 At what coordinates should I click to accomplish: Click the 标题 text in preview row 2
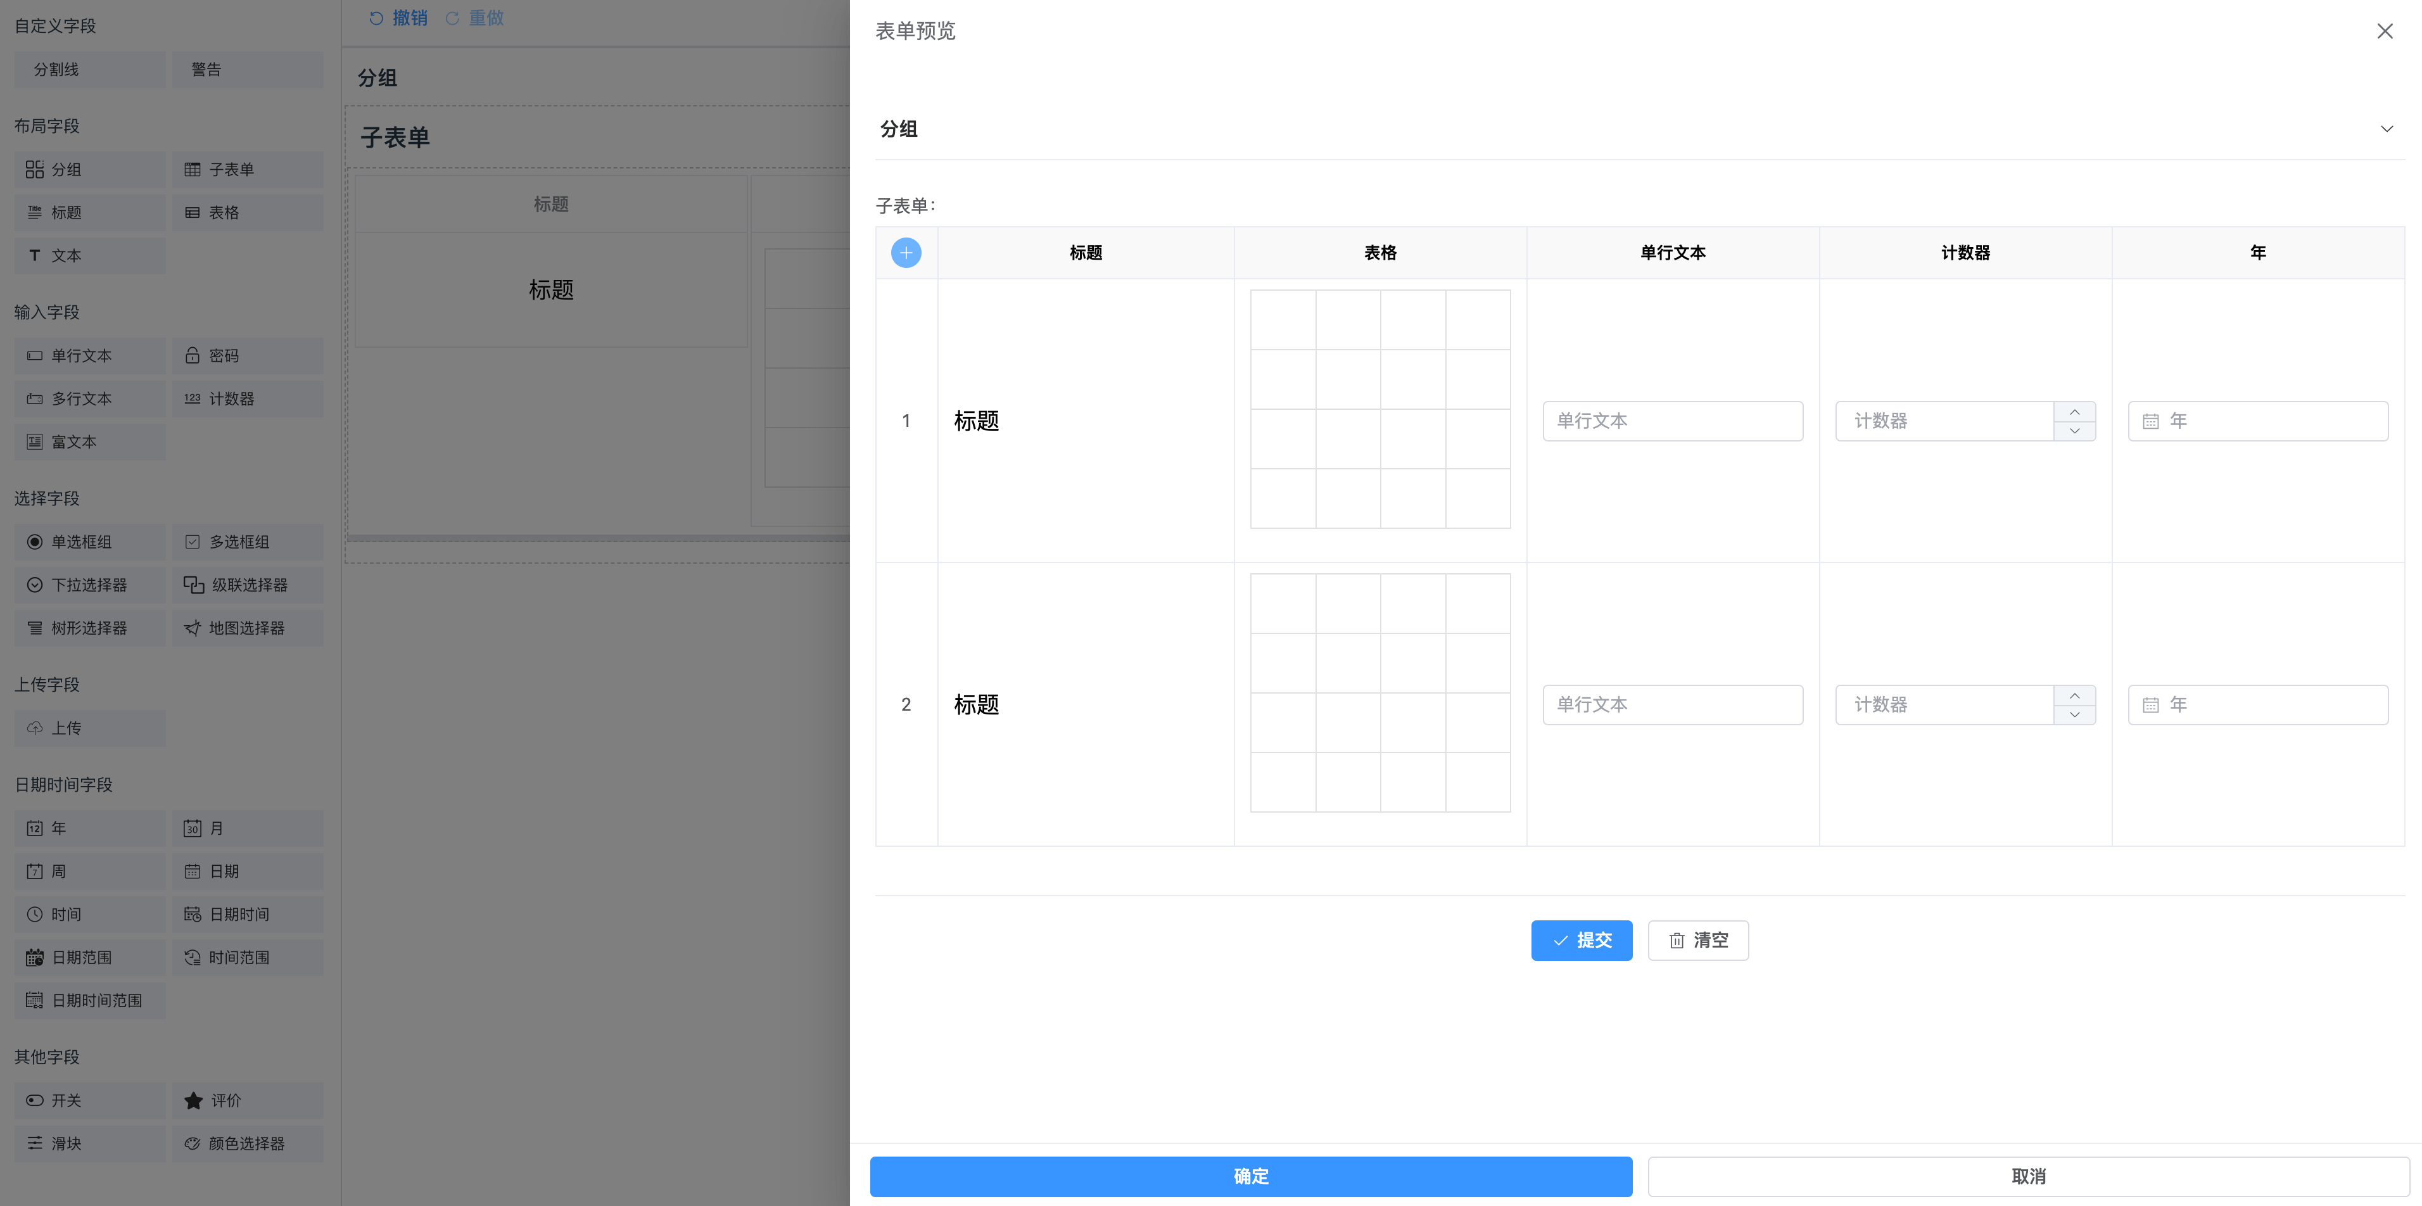976,705
